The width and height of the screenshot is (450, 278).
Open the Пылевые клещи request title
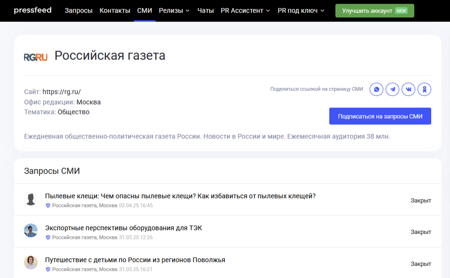point(180,196)
